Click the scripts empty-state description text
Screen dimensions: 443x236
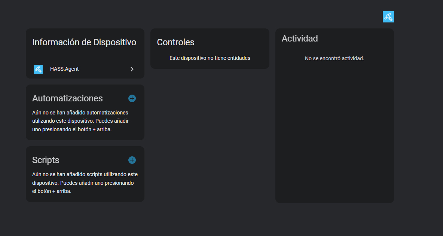pos(85,183)
